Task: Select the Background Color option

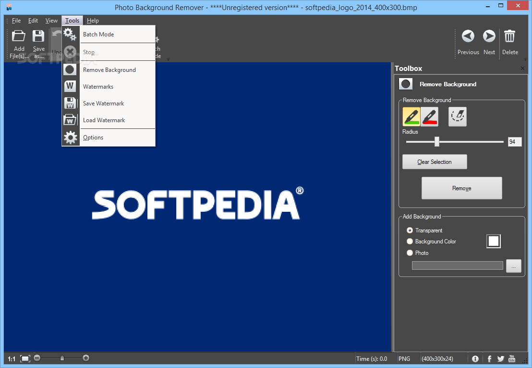Action: [431, 241]
